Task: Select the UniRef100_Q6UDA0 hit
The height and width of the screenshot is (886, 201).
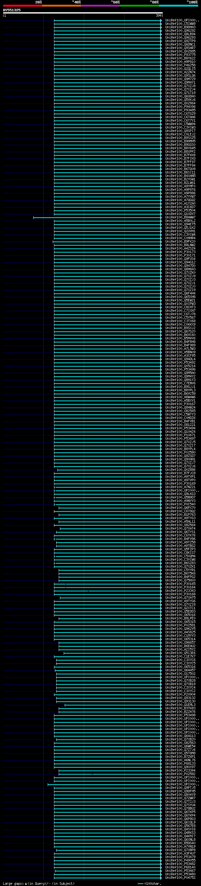Action: coord(180,96)
